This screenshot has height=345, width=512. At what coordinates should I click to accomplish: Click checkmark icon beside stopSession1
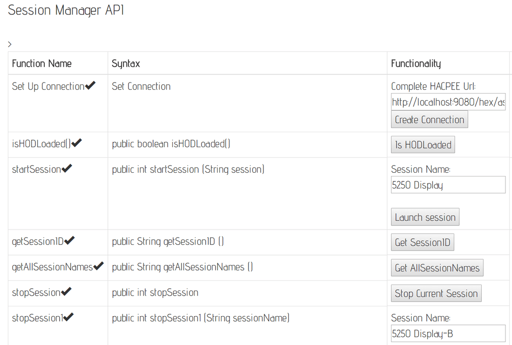pyautogui.click(x=68, y=317)
